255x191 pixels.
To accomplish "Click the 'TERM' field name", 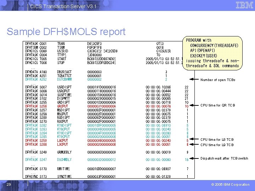I will 61,47.
